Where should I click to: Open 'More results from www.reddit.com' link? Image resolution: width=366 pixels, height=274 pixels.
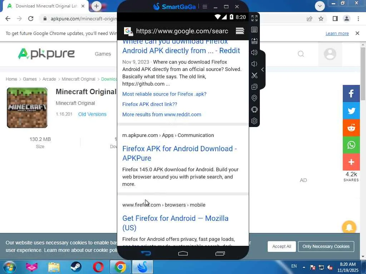point(162,115)
